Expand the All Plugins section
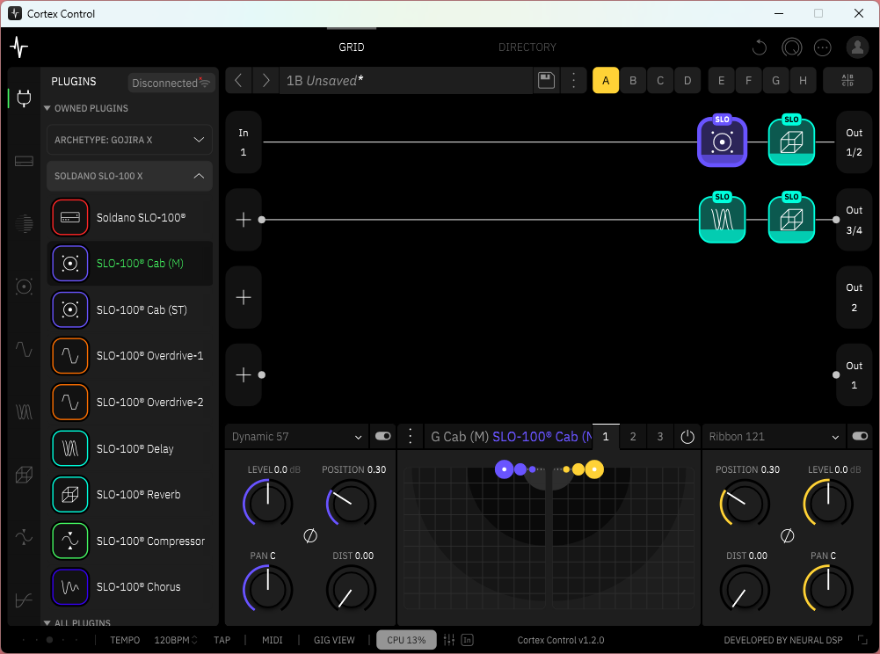Viewport: 880px width, 654px height. tap(78, 622)
